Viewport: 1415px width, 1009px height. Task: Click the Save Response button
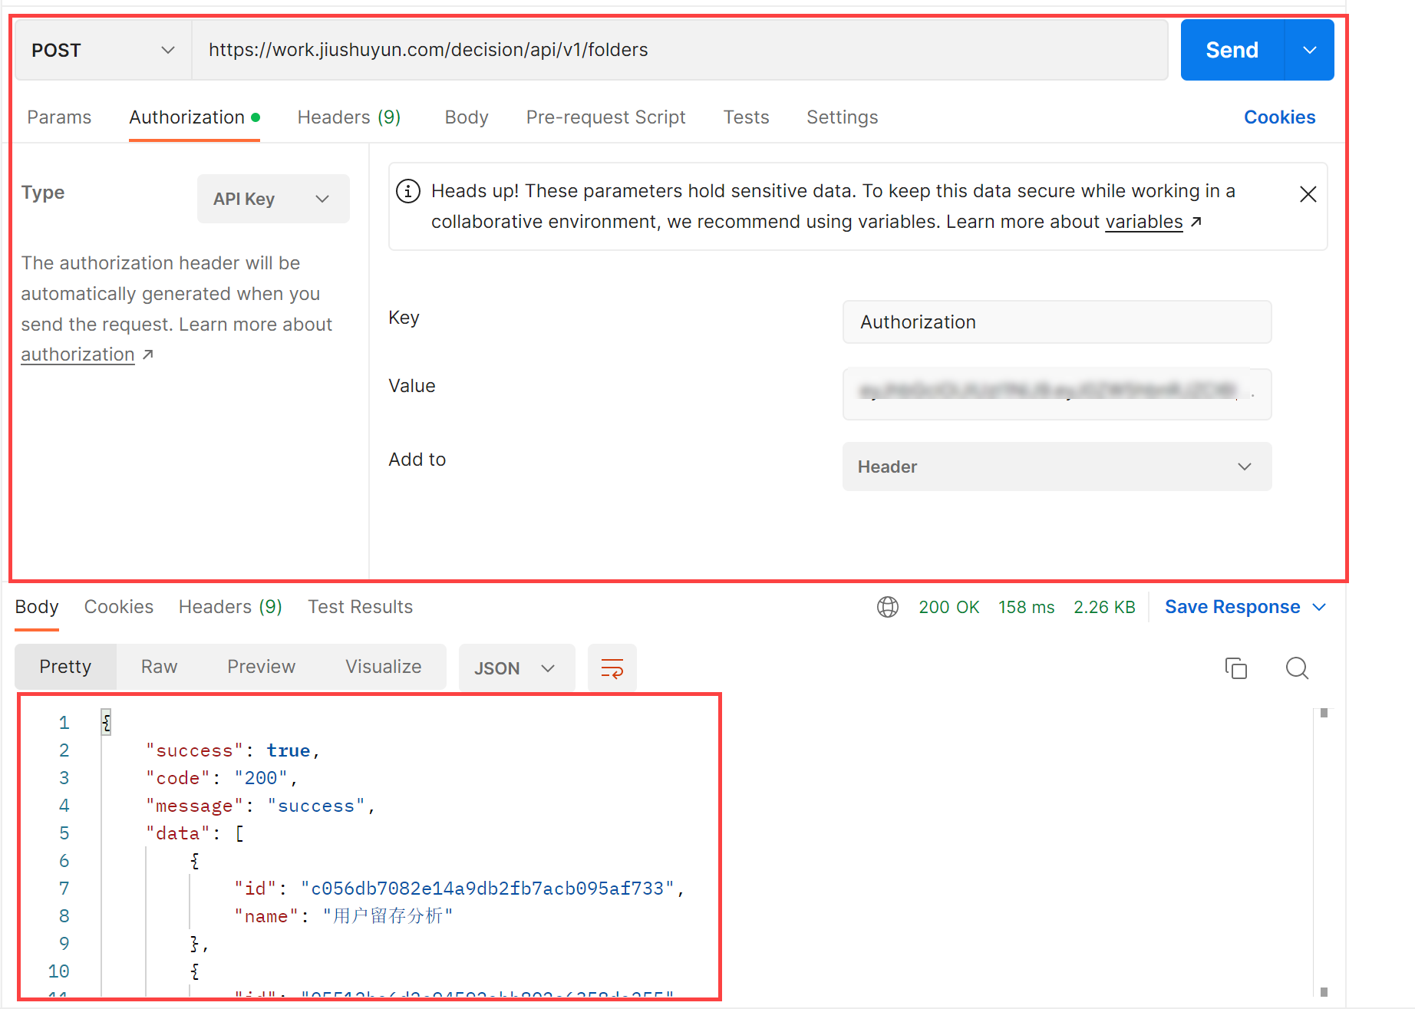pyautogui.click(x=1232, y=607)
